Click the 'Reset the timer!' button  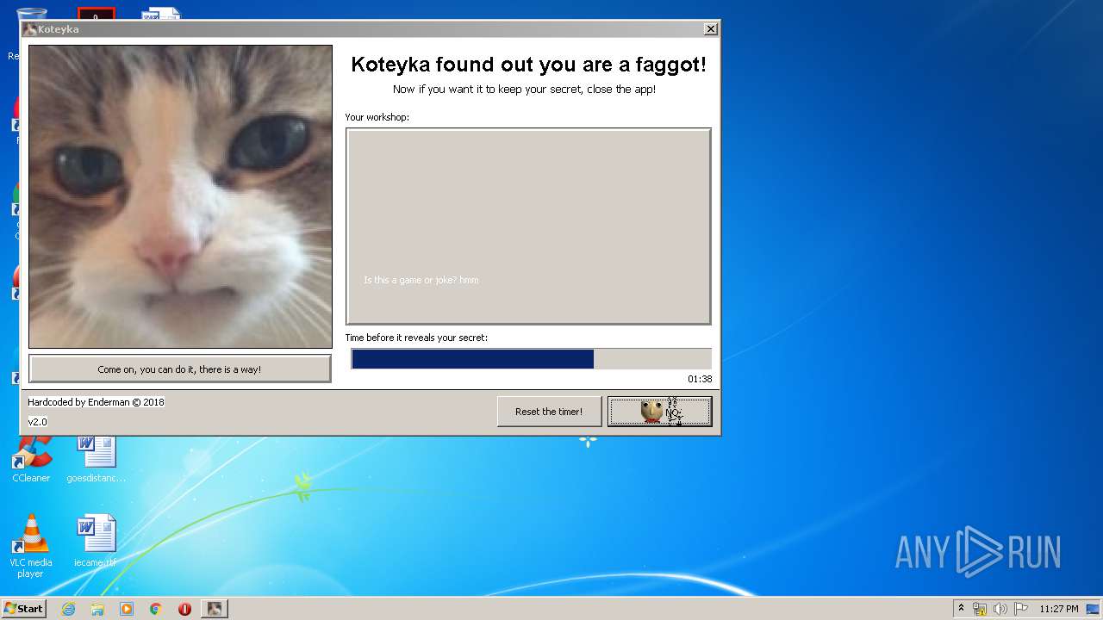tap(549, 412)
